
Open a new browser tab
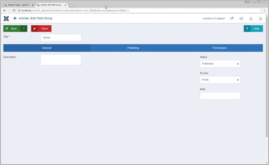(x=72, y=5)
